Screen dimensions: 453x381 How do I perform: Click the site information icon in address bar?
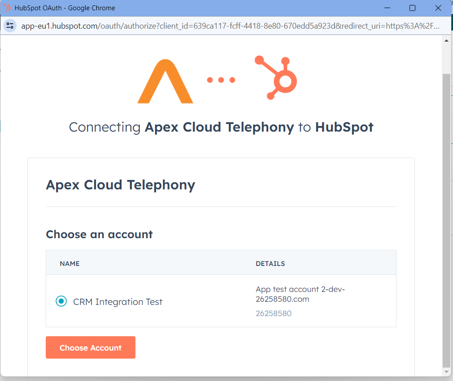point(10,26)
